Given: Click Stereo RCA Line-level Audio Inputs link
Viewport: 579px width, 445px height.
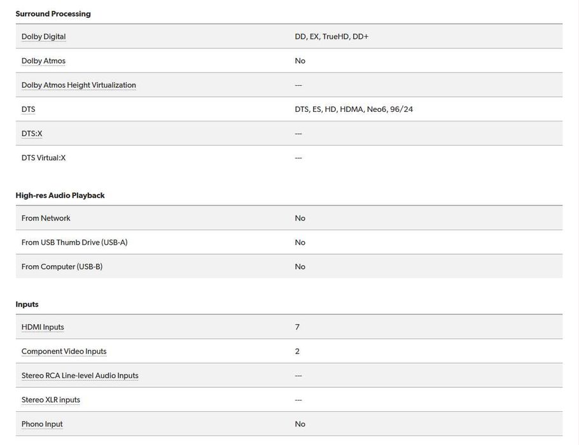Looking at the screenshot, I should click(x=80, y=376).
